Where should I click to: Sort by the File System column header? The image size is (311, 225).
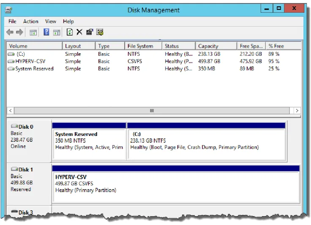pos(143,46)
